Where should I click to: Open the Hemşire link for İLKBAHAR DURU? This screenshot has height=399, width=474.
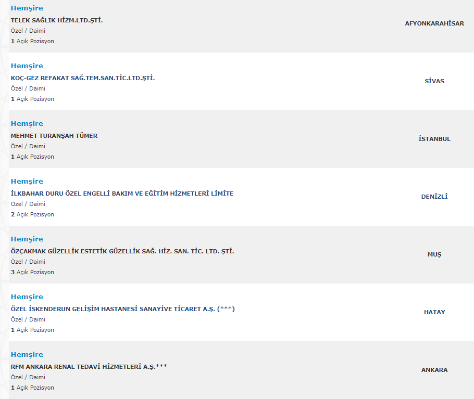tap(27, 182)
